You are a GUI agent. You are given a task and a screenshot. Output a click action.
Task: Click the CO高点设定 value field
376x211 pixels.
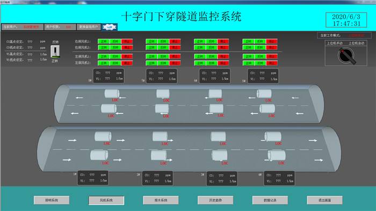coord(30,42)
